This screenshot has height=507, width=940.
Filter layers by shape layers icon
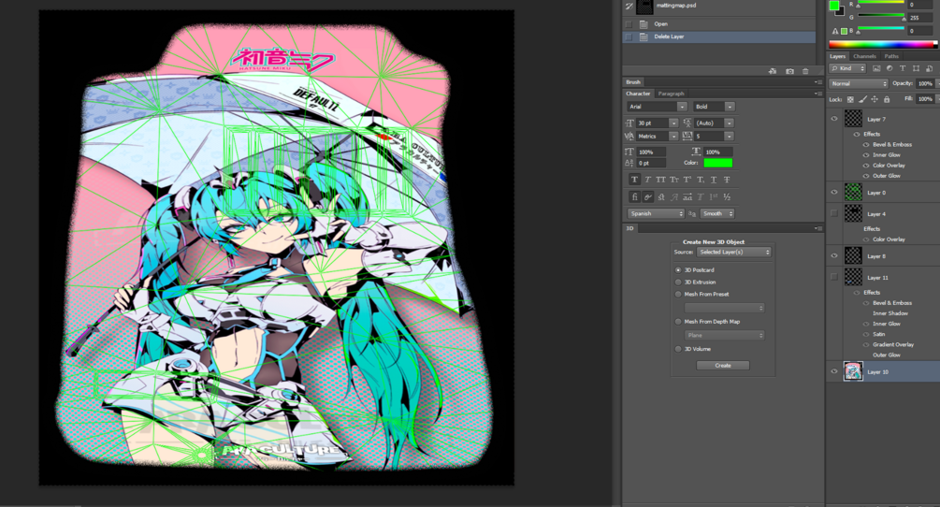pos(916,68)
